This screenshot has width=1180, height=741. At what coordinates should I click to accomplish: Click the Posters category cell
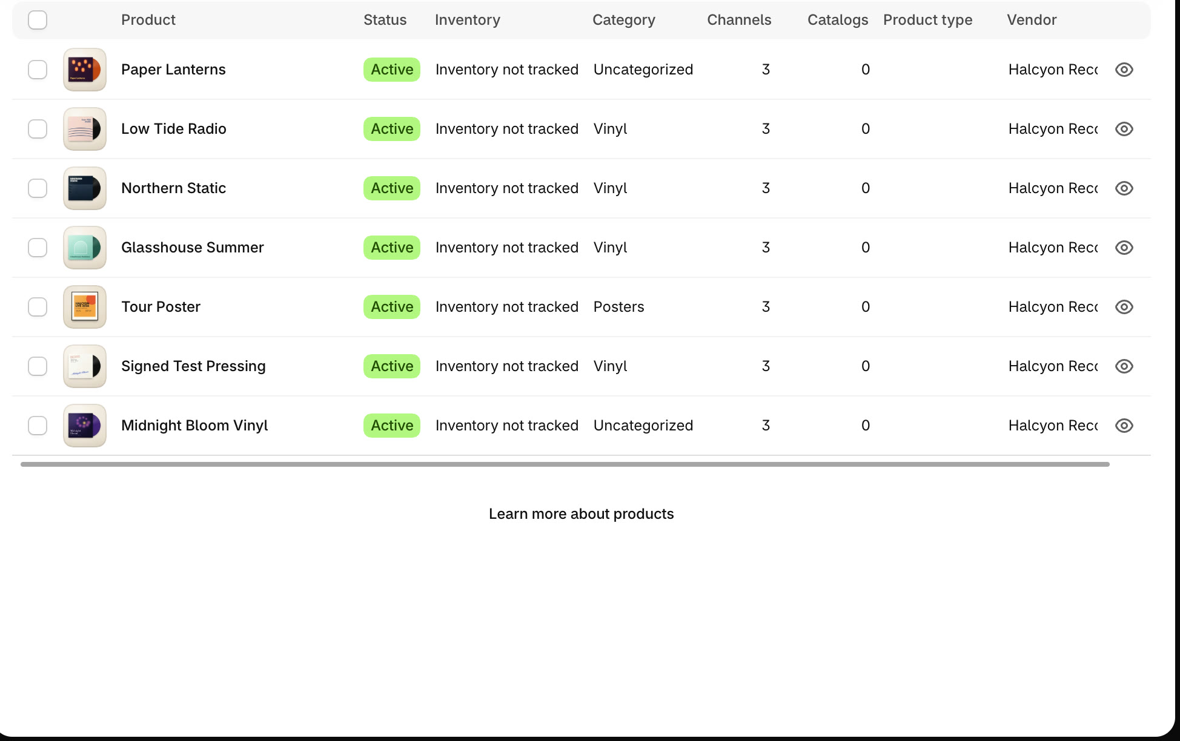click(618, 307)
